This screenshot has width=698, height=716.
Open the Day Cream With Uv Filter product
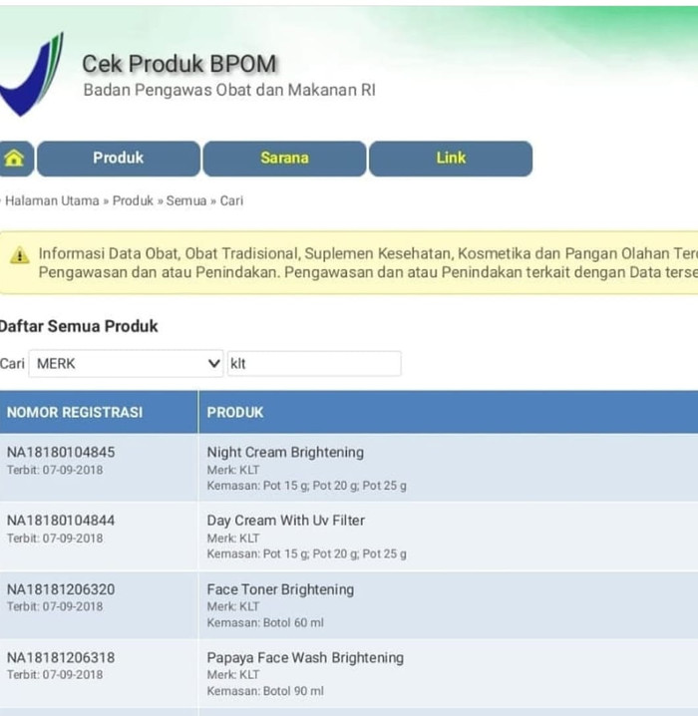pos(286,521)
